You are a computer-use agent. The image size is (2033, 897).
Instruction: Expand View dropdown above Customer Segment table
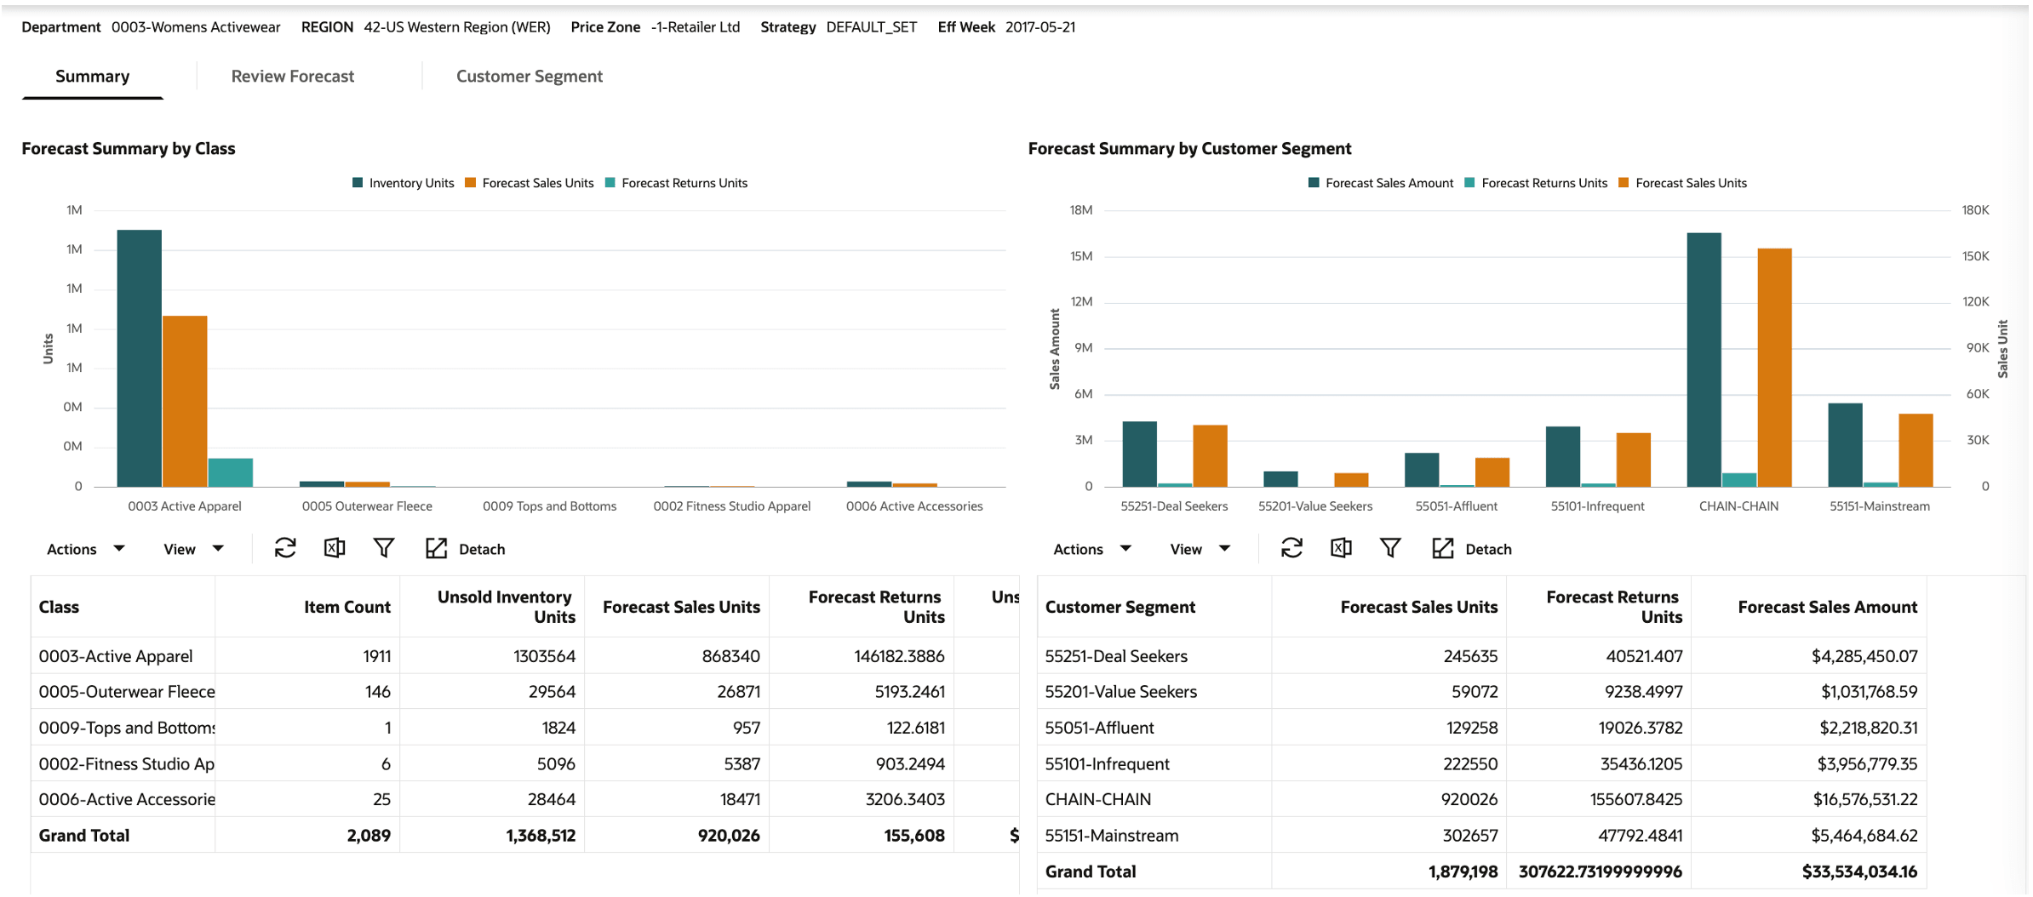coord(1200,550)
